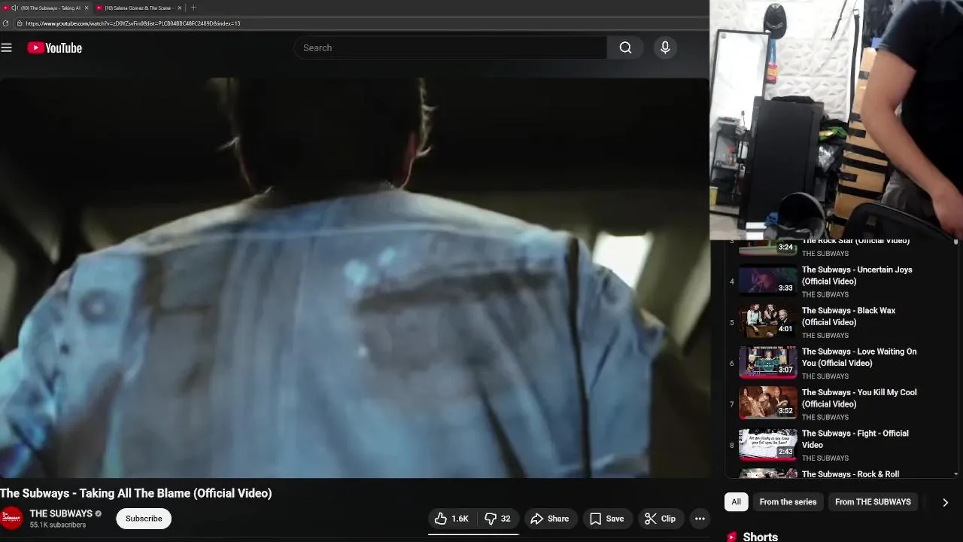Screen dimensions: 963x542
Task: Open the YouTube hamburger guide menu
Action: tap(7, 47)
